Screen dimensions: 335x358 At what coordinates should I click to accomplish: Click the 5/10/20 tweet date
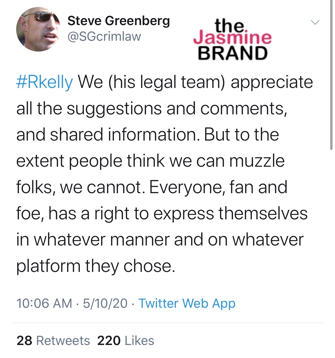[105, 303]
